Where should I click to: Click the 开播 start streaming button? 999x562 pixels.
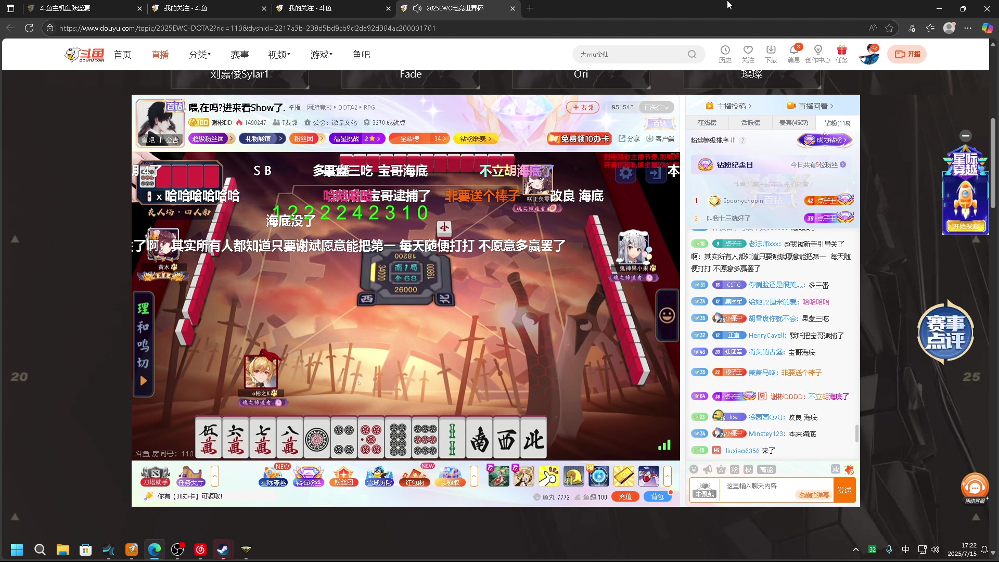pos(907,54)
